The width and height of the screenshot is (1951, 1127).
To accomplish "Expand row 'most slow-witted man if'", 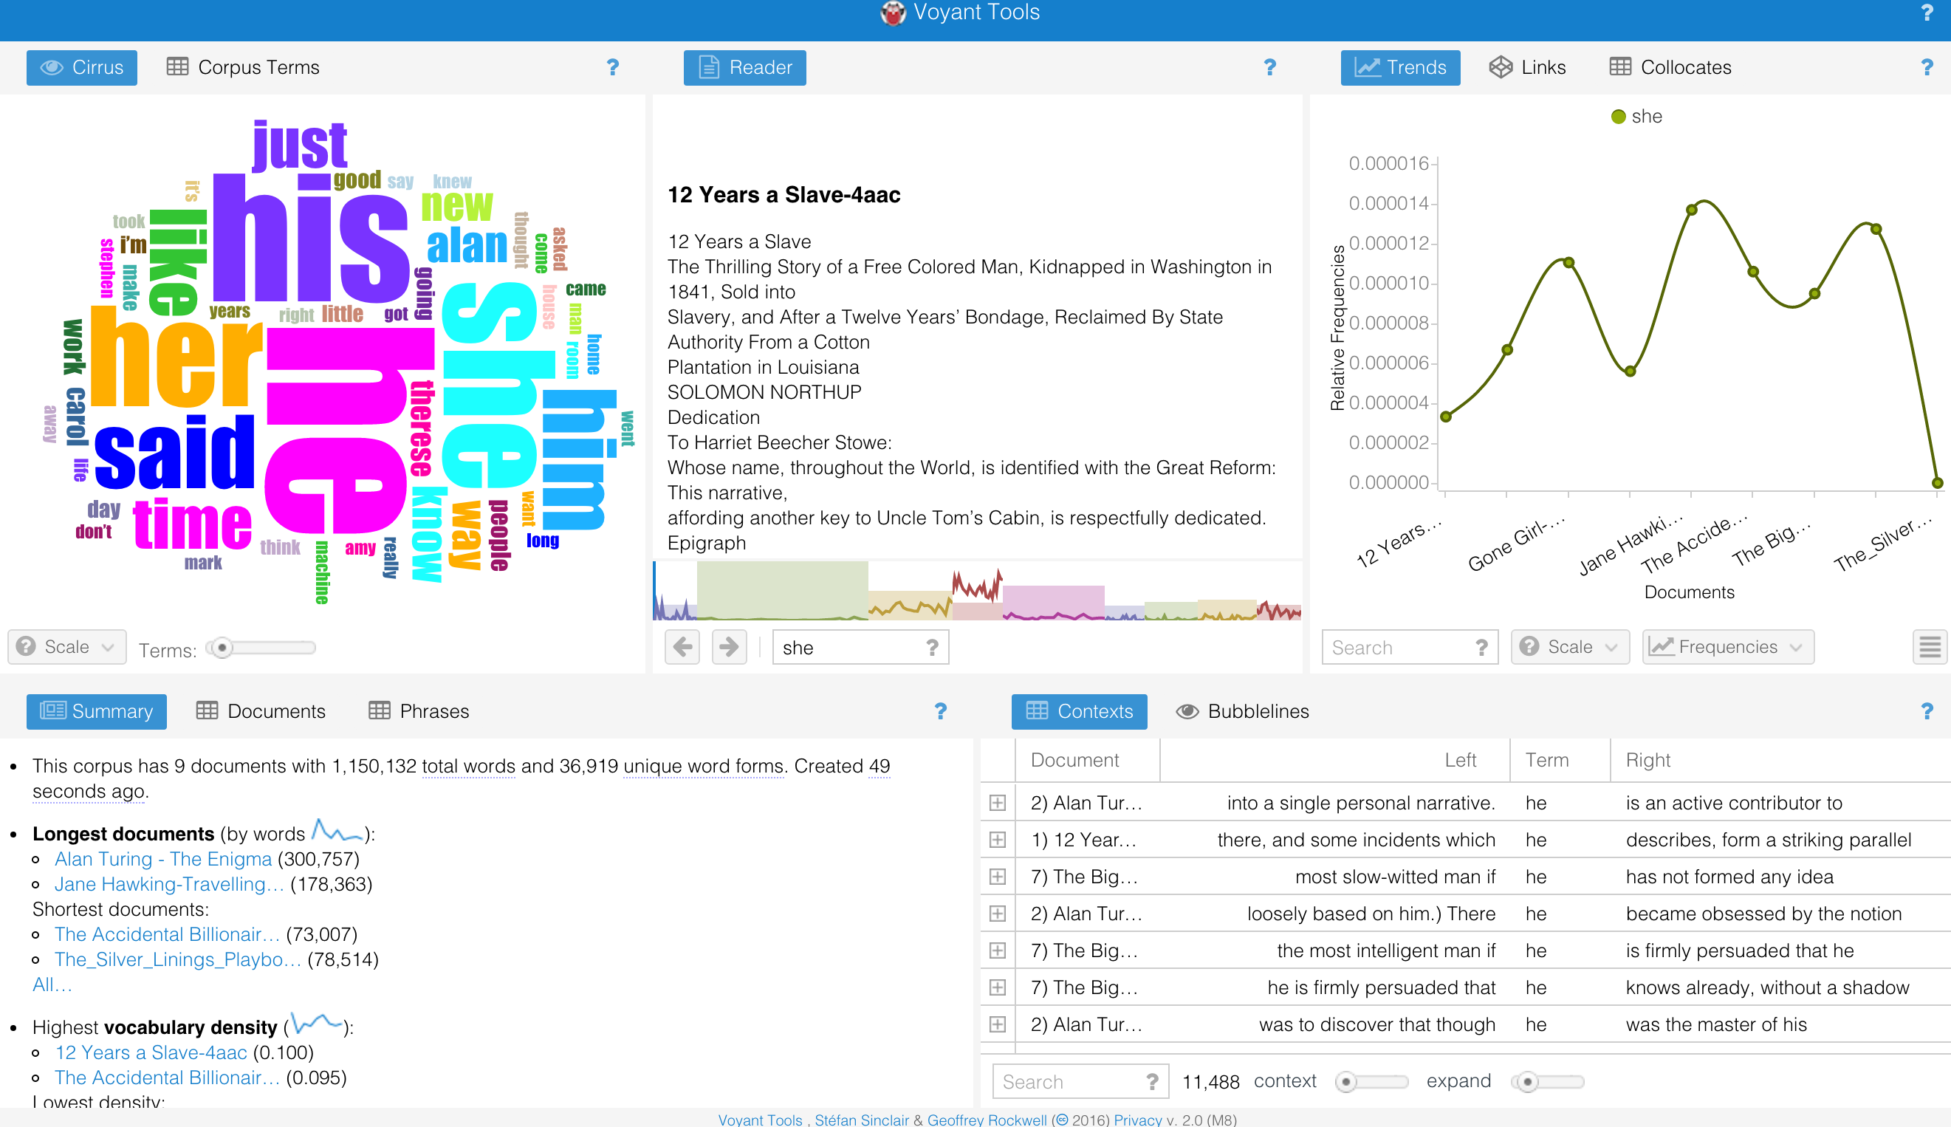I will [x=998, y=876].
